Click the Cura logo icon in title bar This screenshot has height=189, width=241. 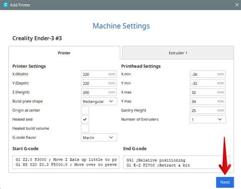pyautogui.click(x=6, y=5)
